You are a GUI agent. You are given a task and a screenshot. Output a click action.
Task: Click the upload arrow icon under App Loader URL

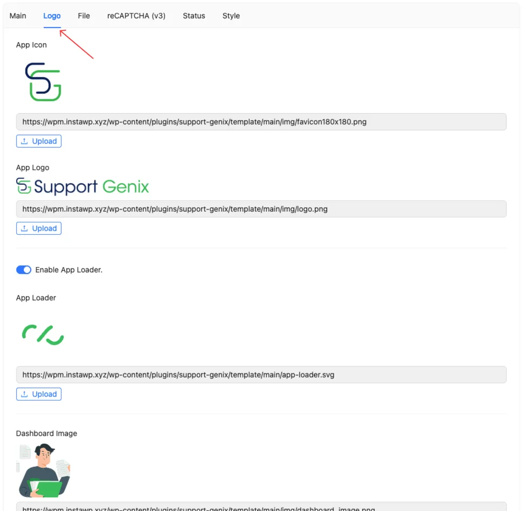pyautogui.click(x=24, y=394)
